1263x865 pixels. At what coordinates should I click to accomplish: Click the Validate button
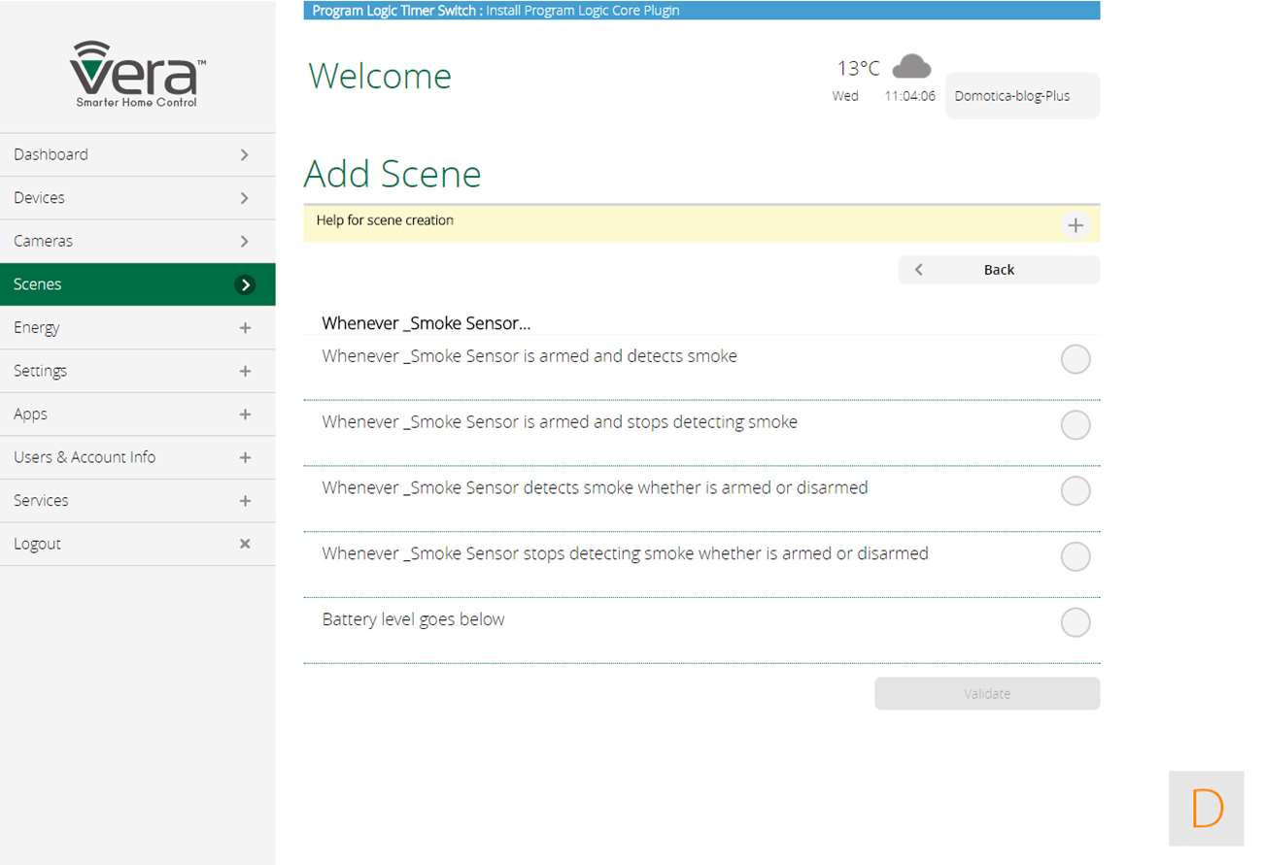986,693
